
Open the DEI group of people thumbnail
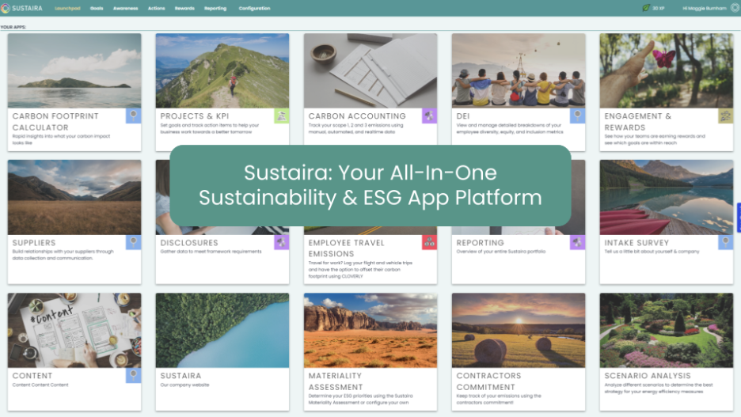(519, 71)
